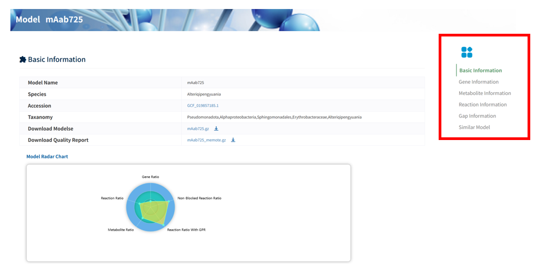Navigate to the Gap Information section
The height and width of the screenshot is (267, 542).
click(x=477, y=116)
